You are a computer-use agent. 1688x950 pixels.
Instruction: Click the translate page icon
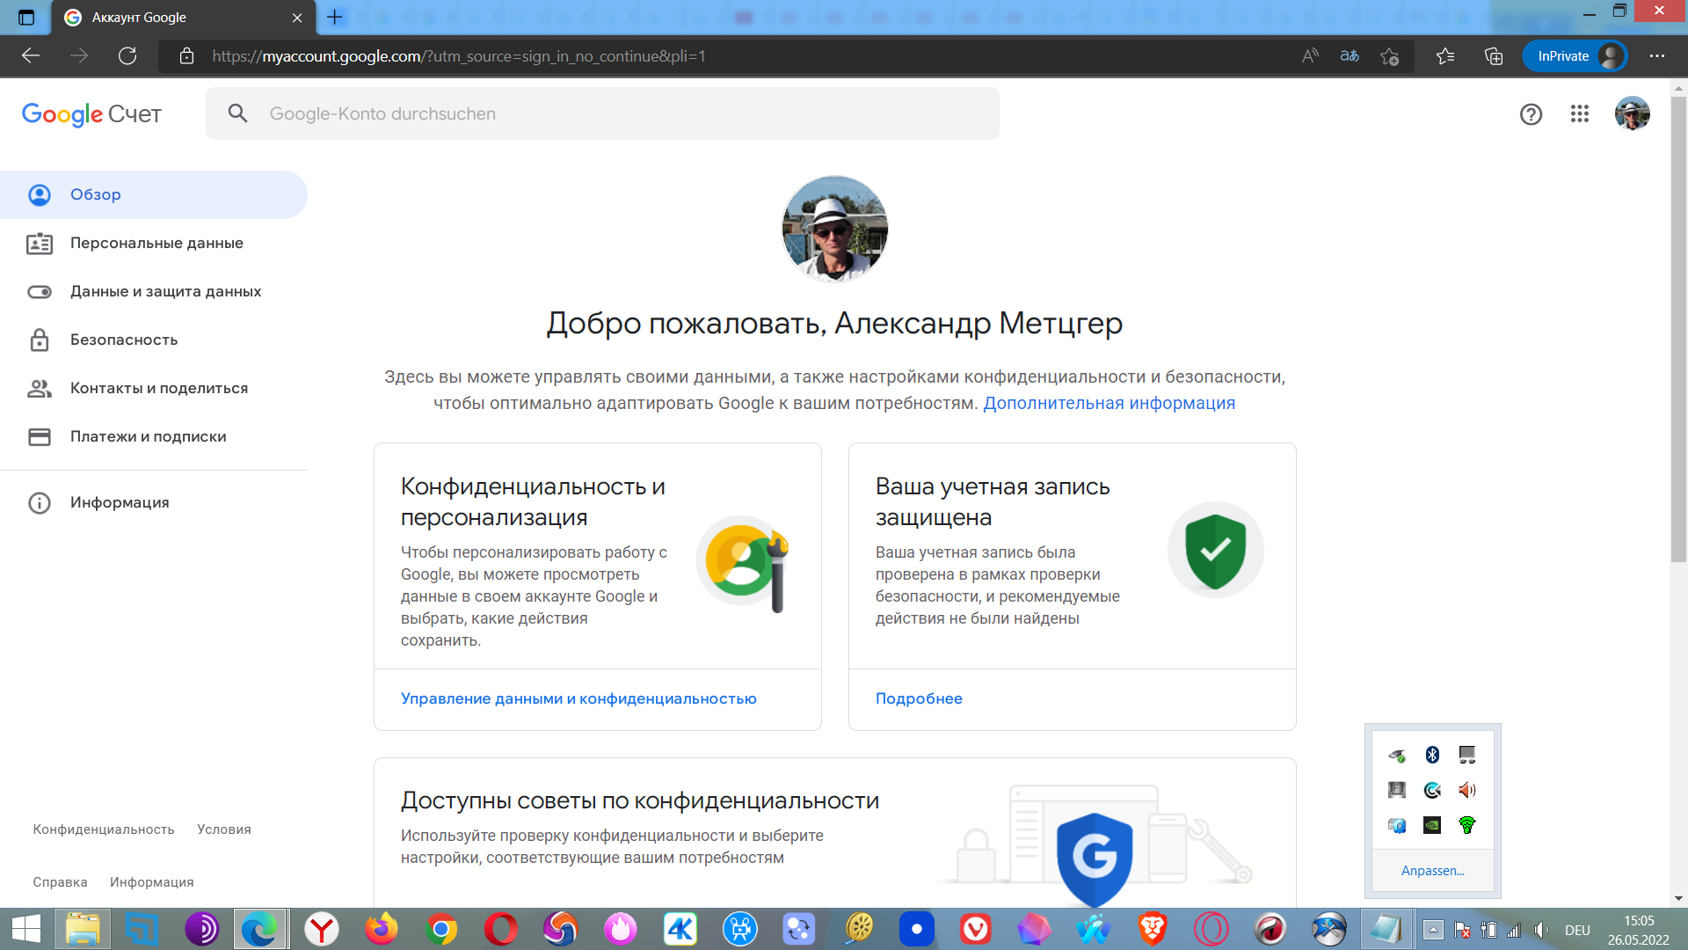1350,56
